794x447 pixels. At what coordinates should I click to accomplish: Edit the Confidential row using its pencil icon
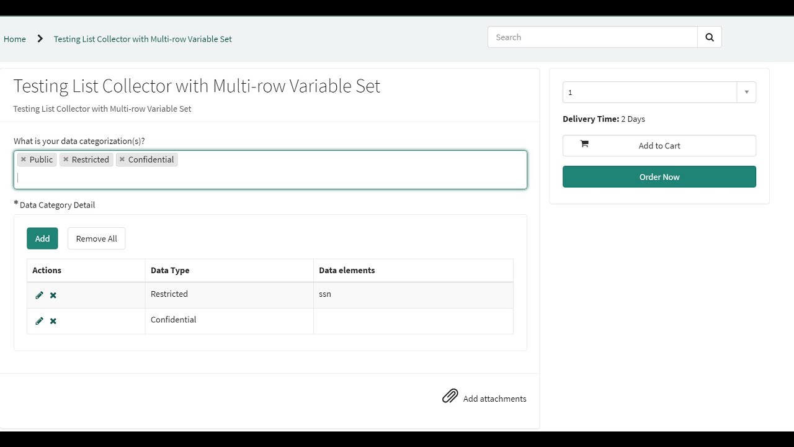(39, 321)
